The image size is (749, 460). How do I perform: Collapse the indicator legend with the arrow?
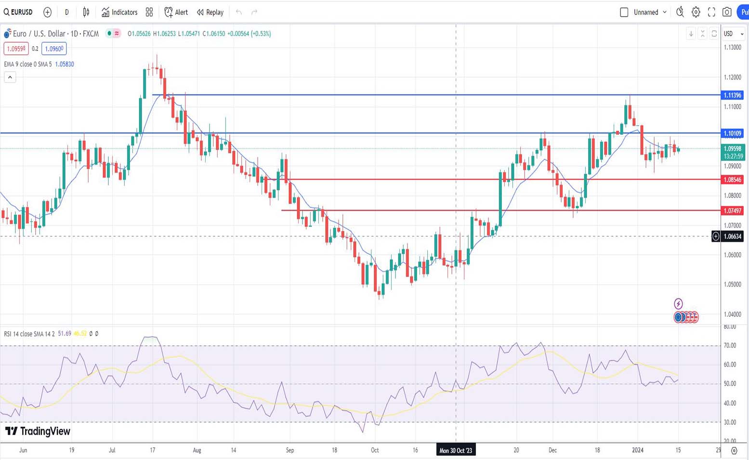[10, 77]
